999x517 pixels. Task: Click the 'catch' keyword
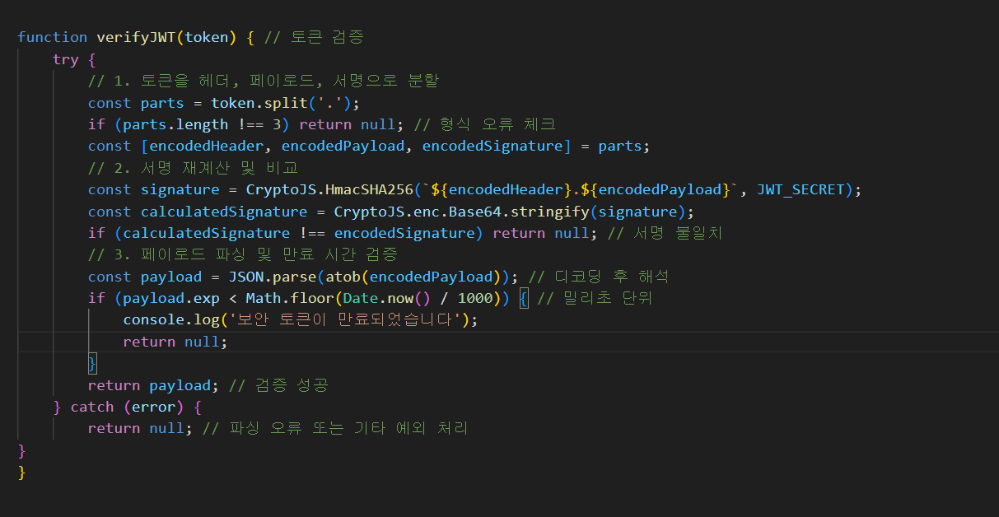(x=92, y=407)
